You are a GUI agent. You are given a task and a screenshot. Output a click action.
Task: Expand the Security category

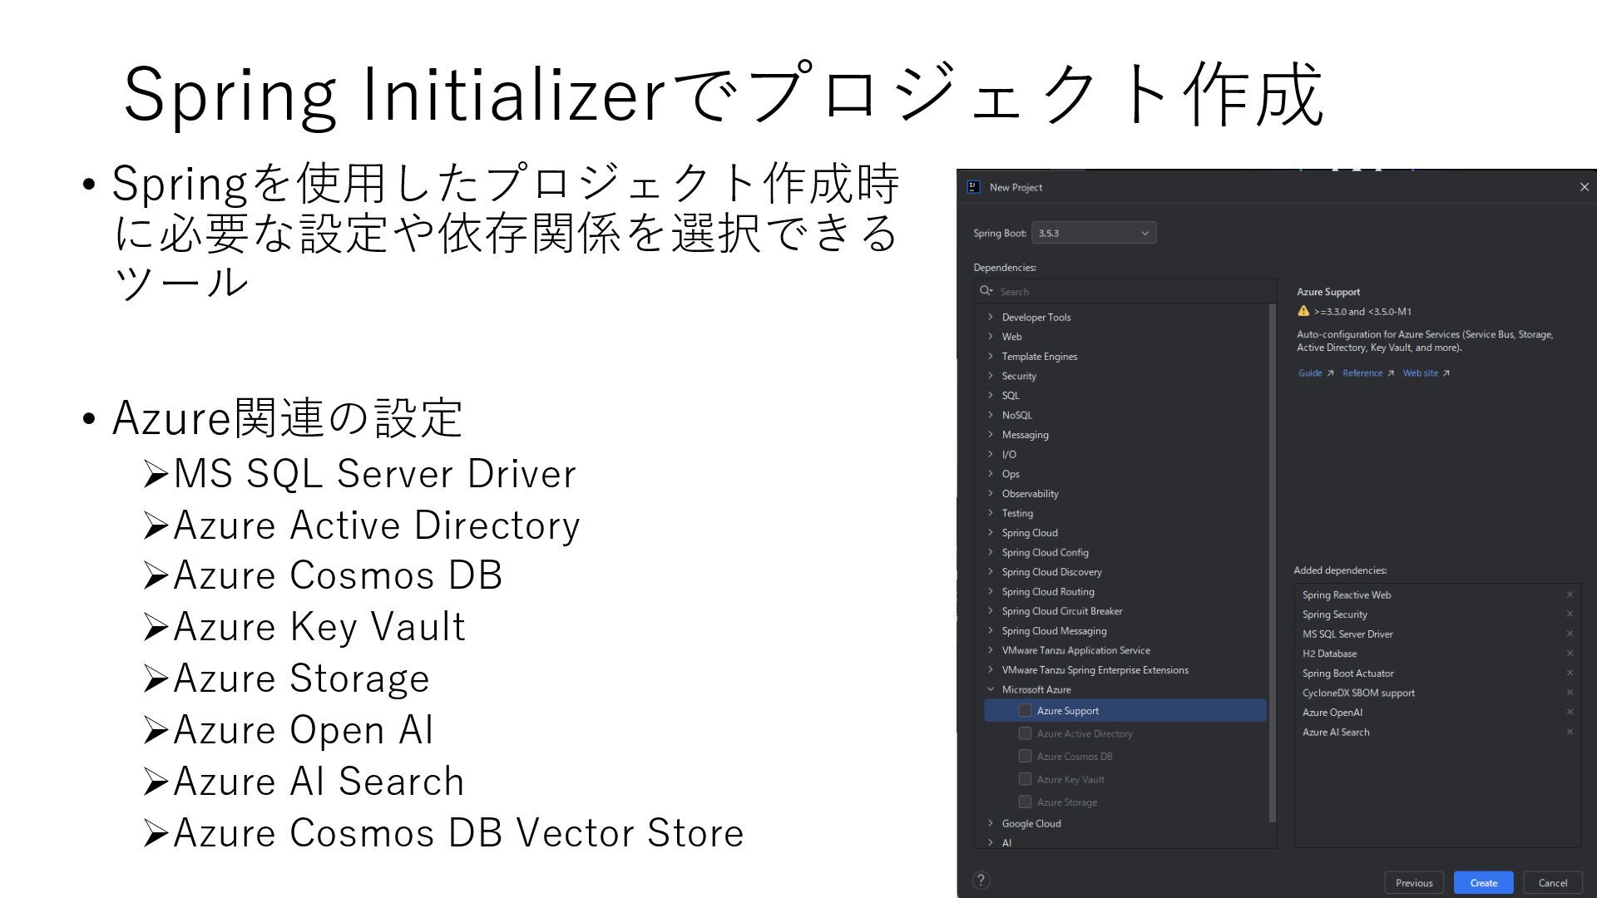[990, 376]
